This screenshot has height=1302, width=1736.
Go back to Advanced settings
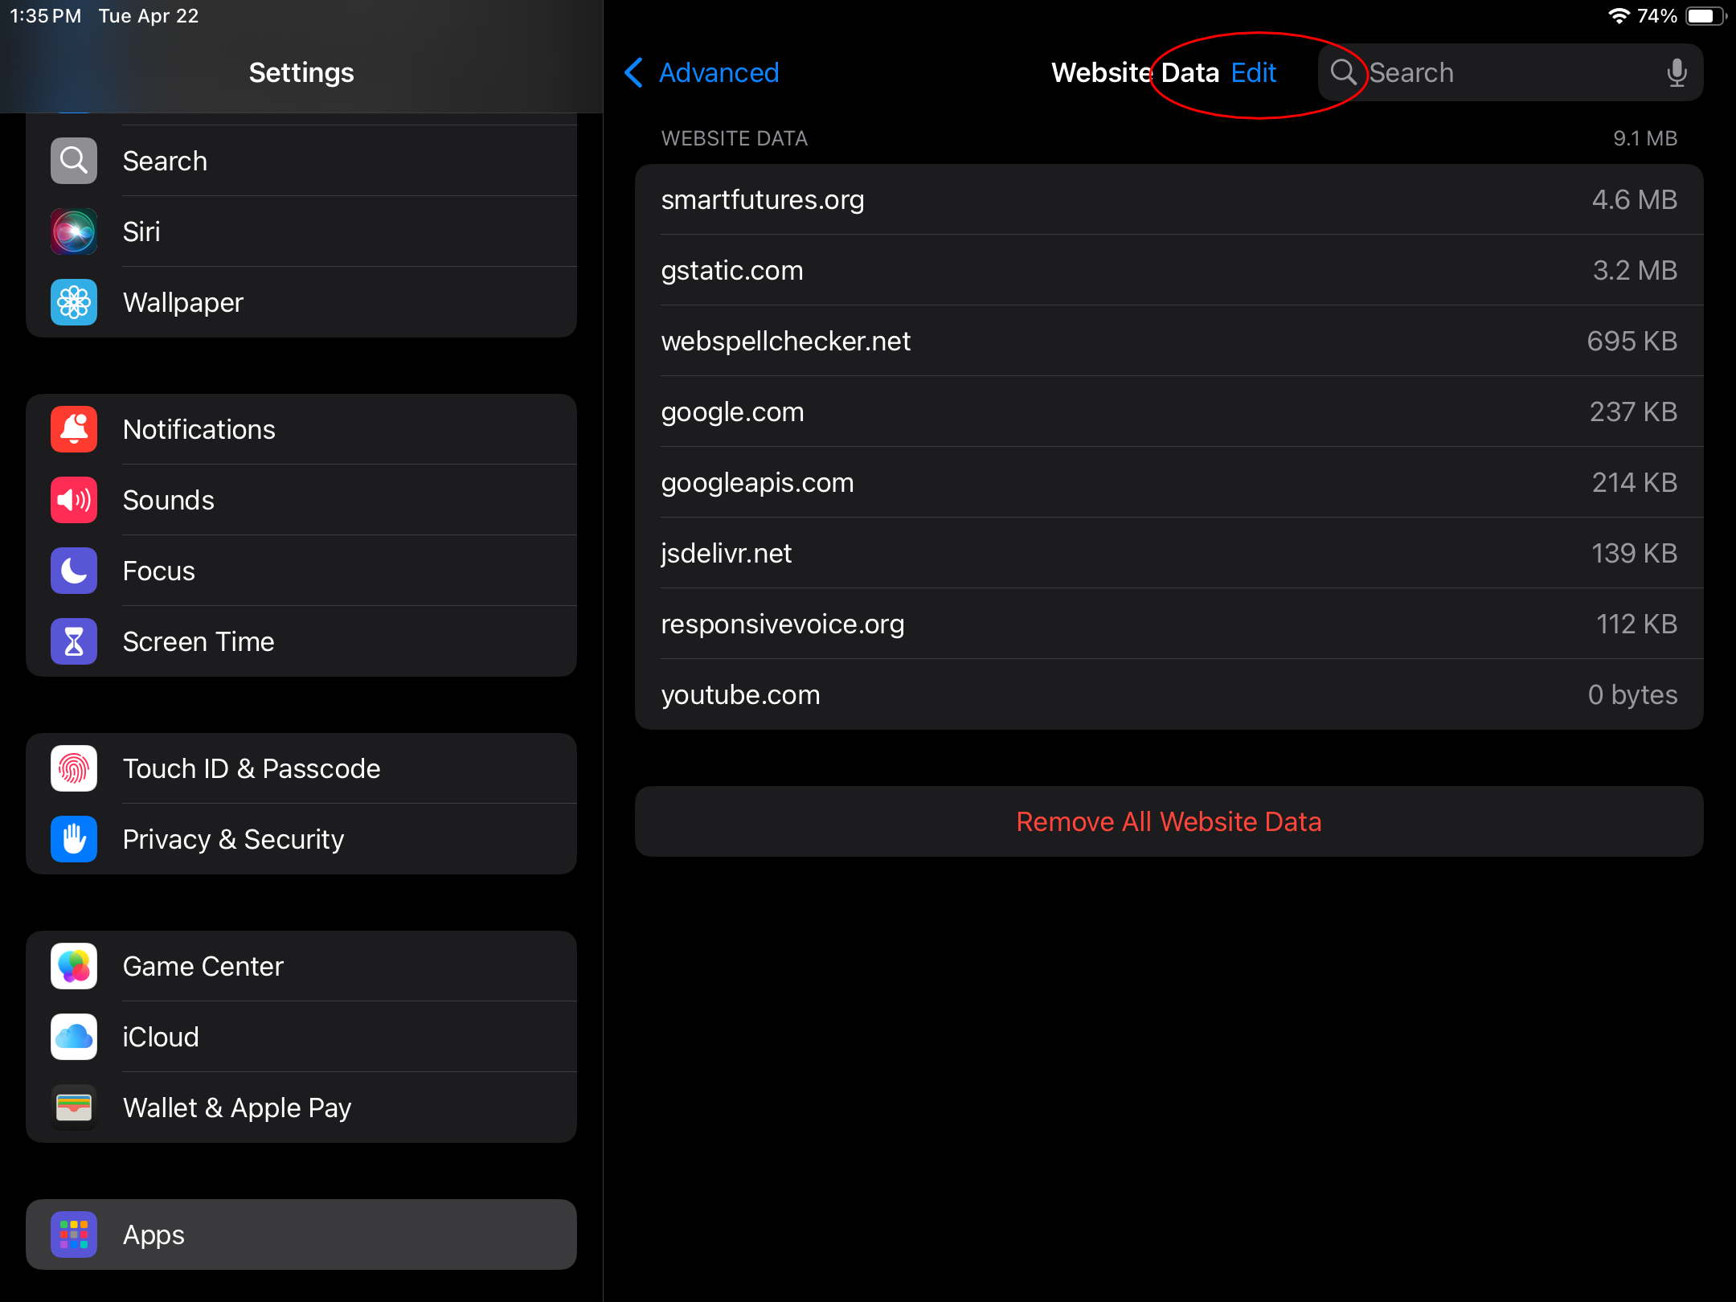click(702, 72)
